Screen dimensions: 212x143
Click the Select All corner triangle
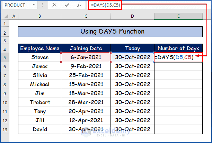pyautogui.click(x=6, y=16)
